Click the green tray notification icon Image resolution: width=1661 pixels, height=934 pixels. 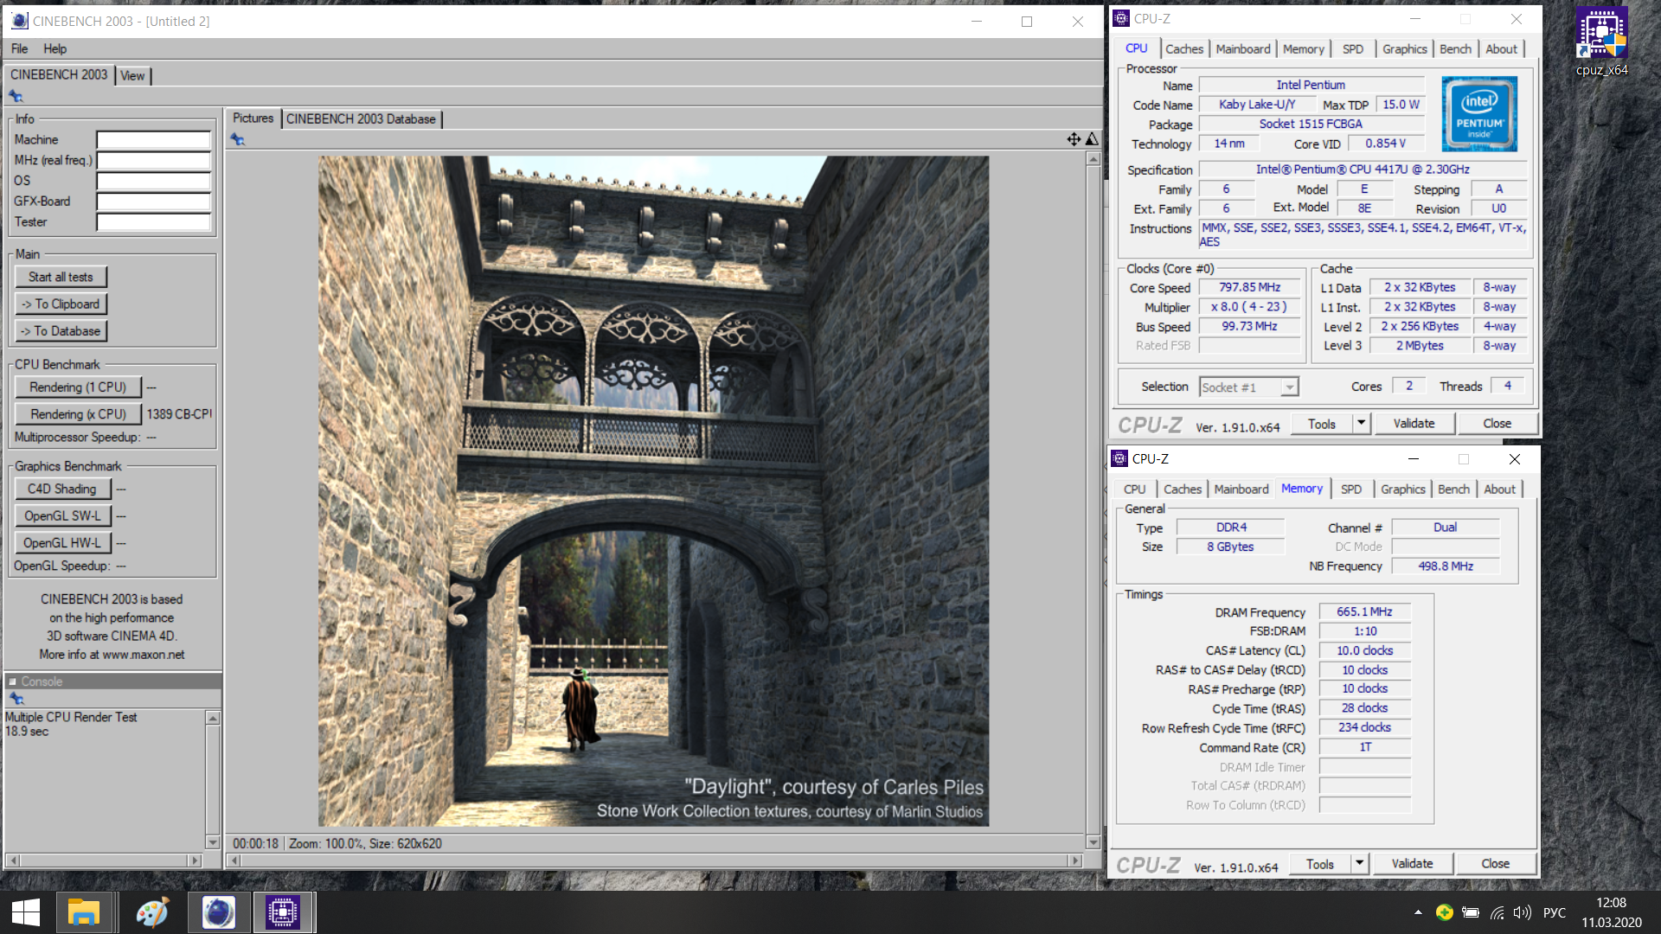tap(1444, 912)
